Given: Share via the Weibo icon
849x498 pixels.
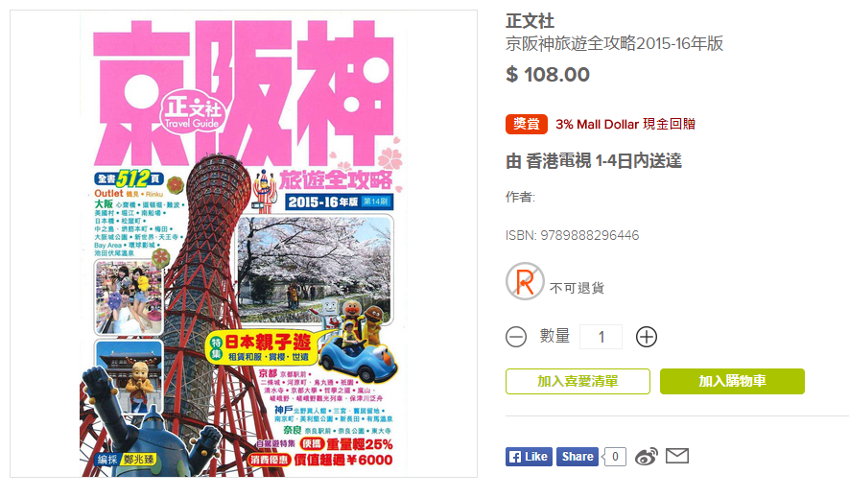Looking at the screenshot, I should coord(647,457).
